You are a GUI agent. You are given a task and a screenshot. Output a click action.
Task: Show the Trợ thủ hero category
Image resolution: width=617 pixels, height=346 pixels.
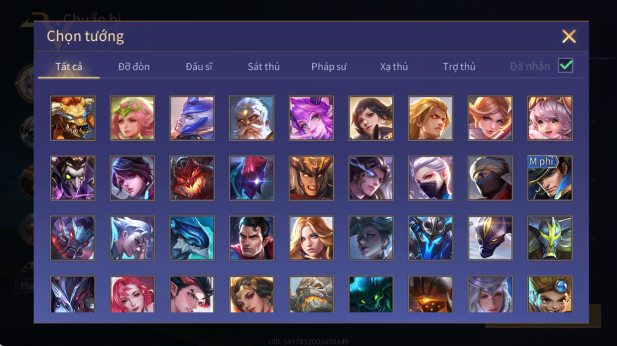pos(459,67)
